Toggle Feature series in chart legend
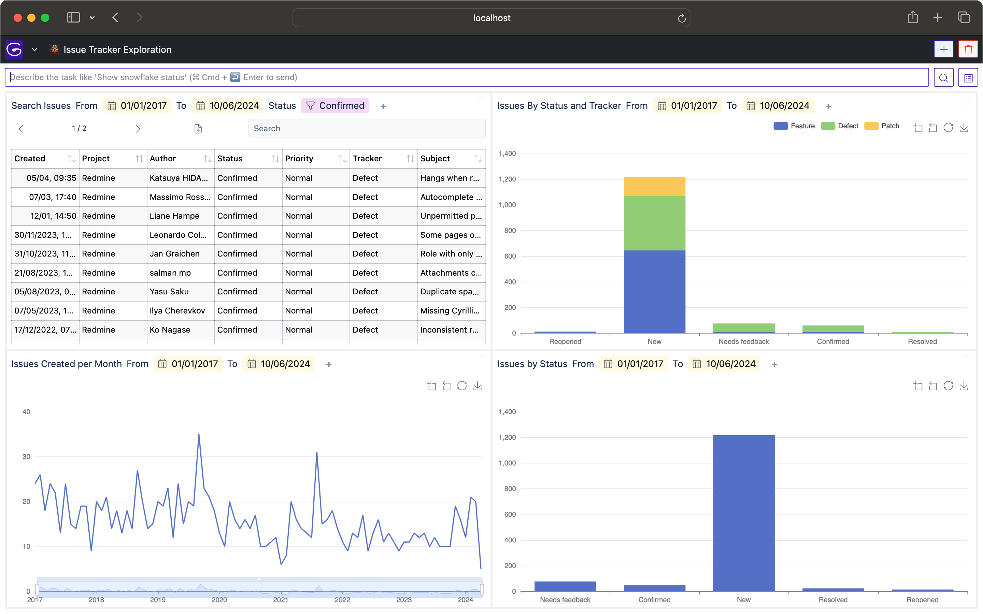Image resolution: width=983 pixels, height=614 pixels. click(794, 126)
